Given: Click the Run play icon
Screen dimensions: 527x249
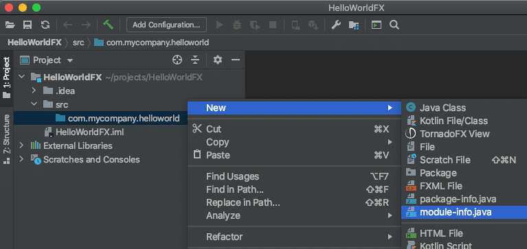Looking at the screenshot, I should (219, 25).
